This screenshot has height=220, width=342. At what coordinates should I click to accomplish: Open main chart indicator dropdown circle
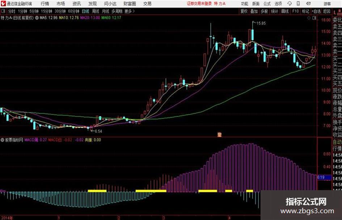point(37,18)
